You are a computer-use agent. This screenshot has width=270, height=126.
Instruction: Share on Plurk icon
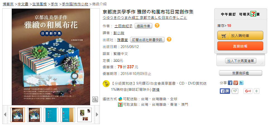point(236,83)
